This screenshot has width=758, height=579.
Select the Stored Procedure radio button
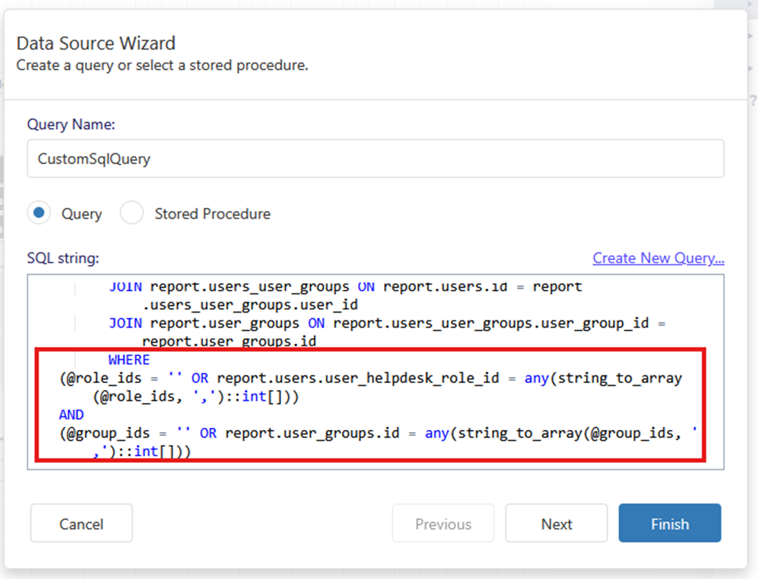tap(131, 213)
